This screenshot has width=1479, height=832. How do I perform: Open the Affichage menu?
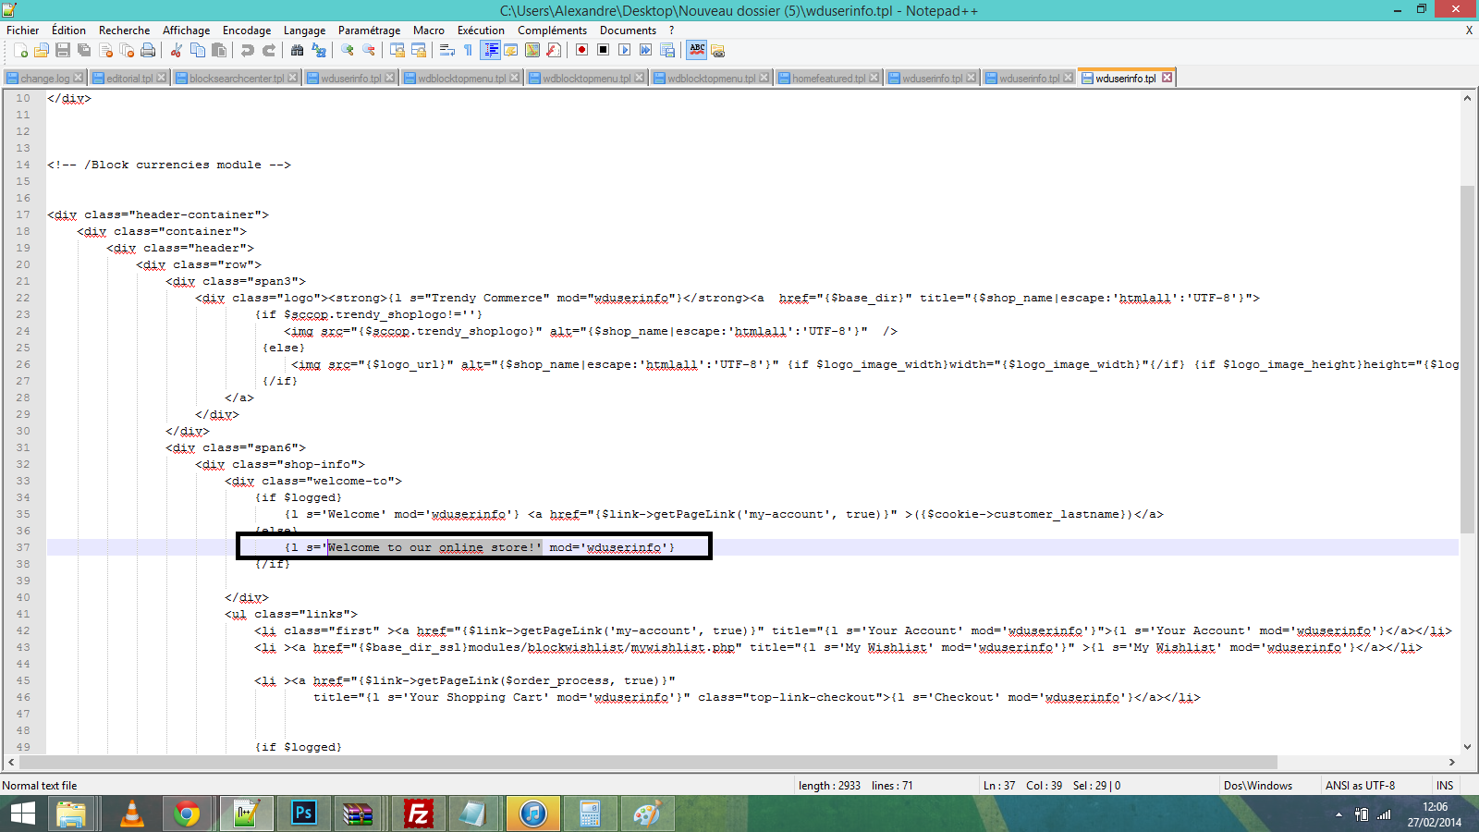tap(186, 31)
